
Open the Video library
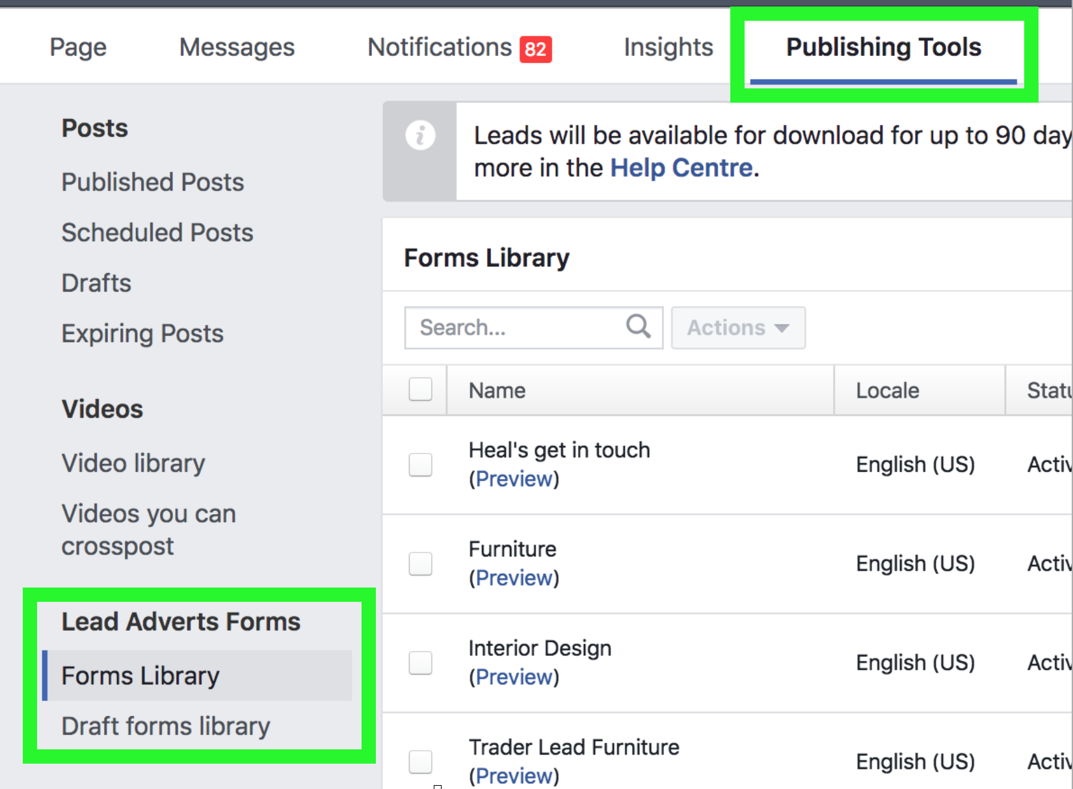(133, 463)
